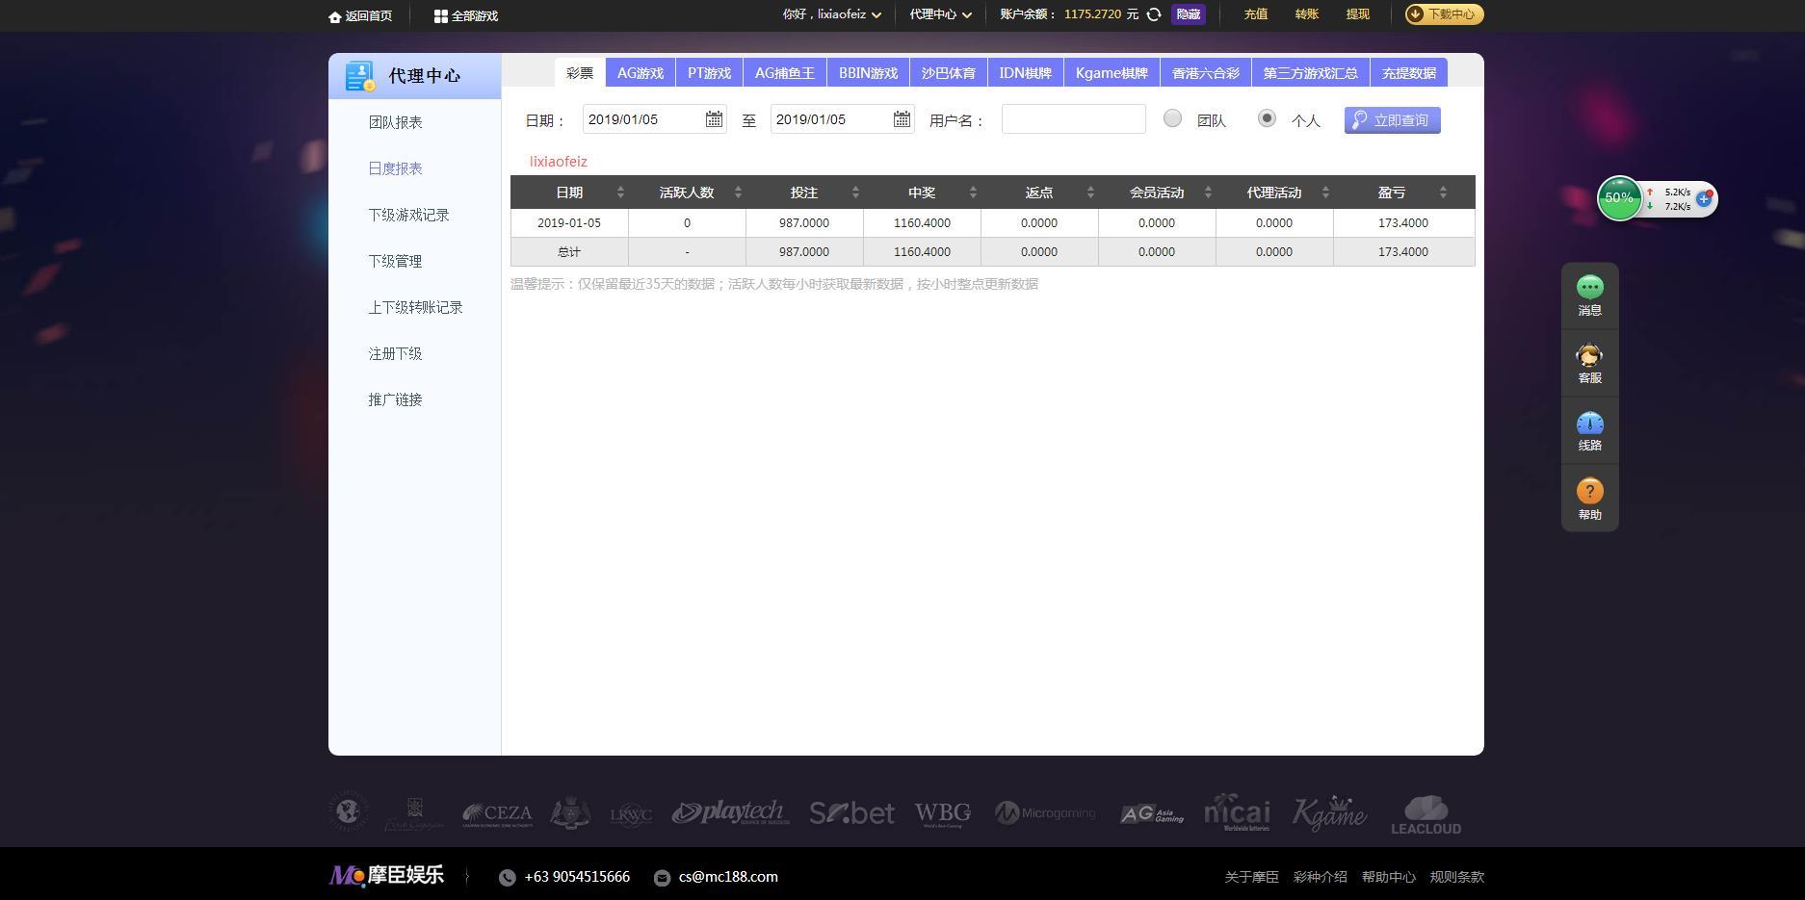Open the 关于摩臣 footer link
The height and width of the screenshot is (900, 1805).
(1250, 877)
